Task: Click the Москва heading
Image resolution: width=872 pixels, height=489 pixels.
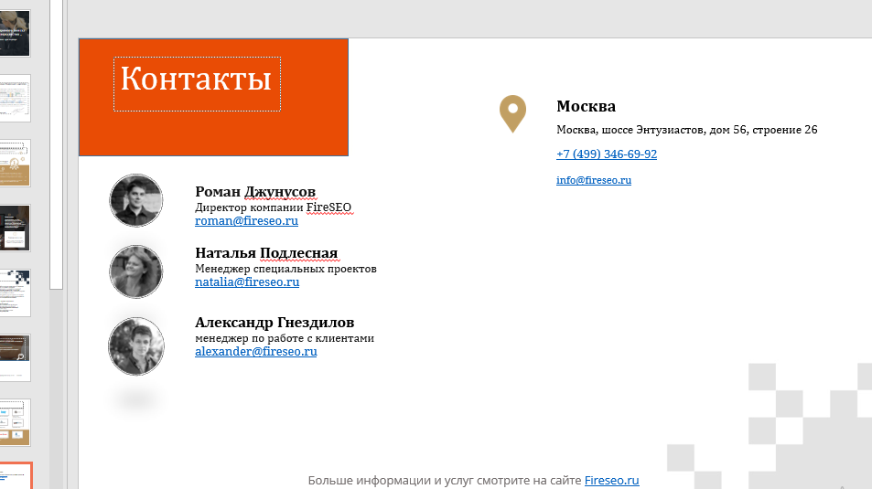Action: click(587, 106)
